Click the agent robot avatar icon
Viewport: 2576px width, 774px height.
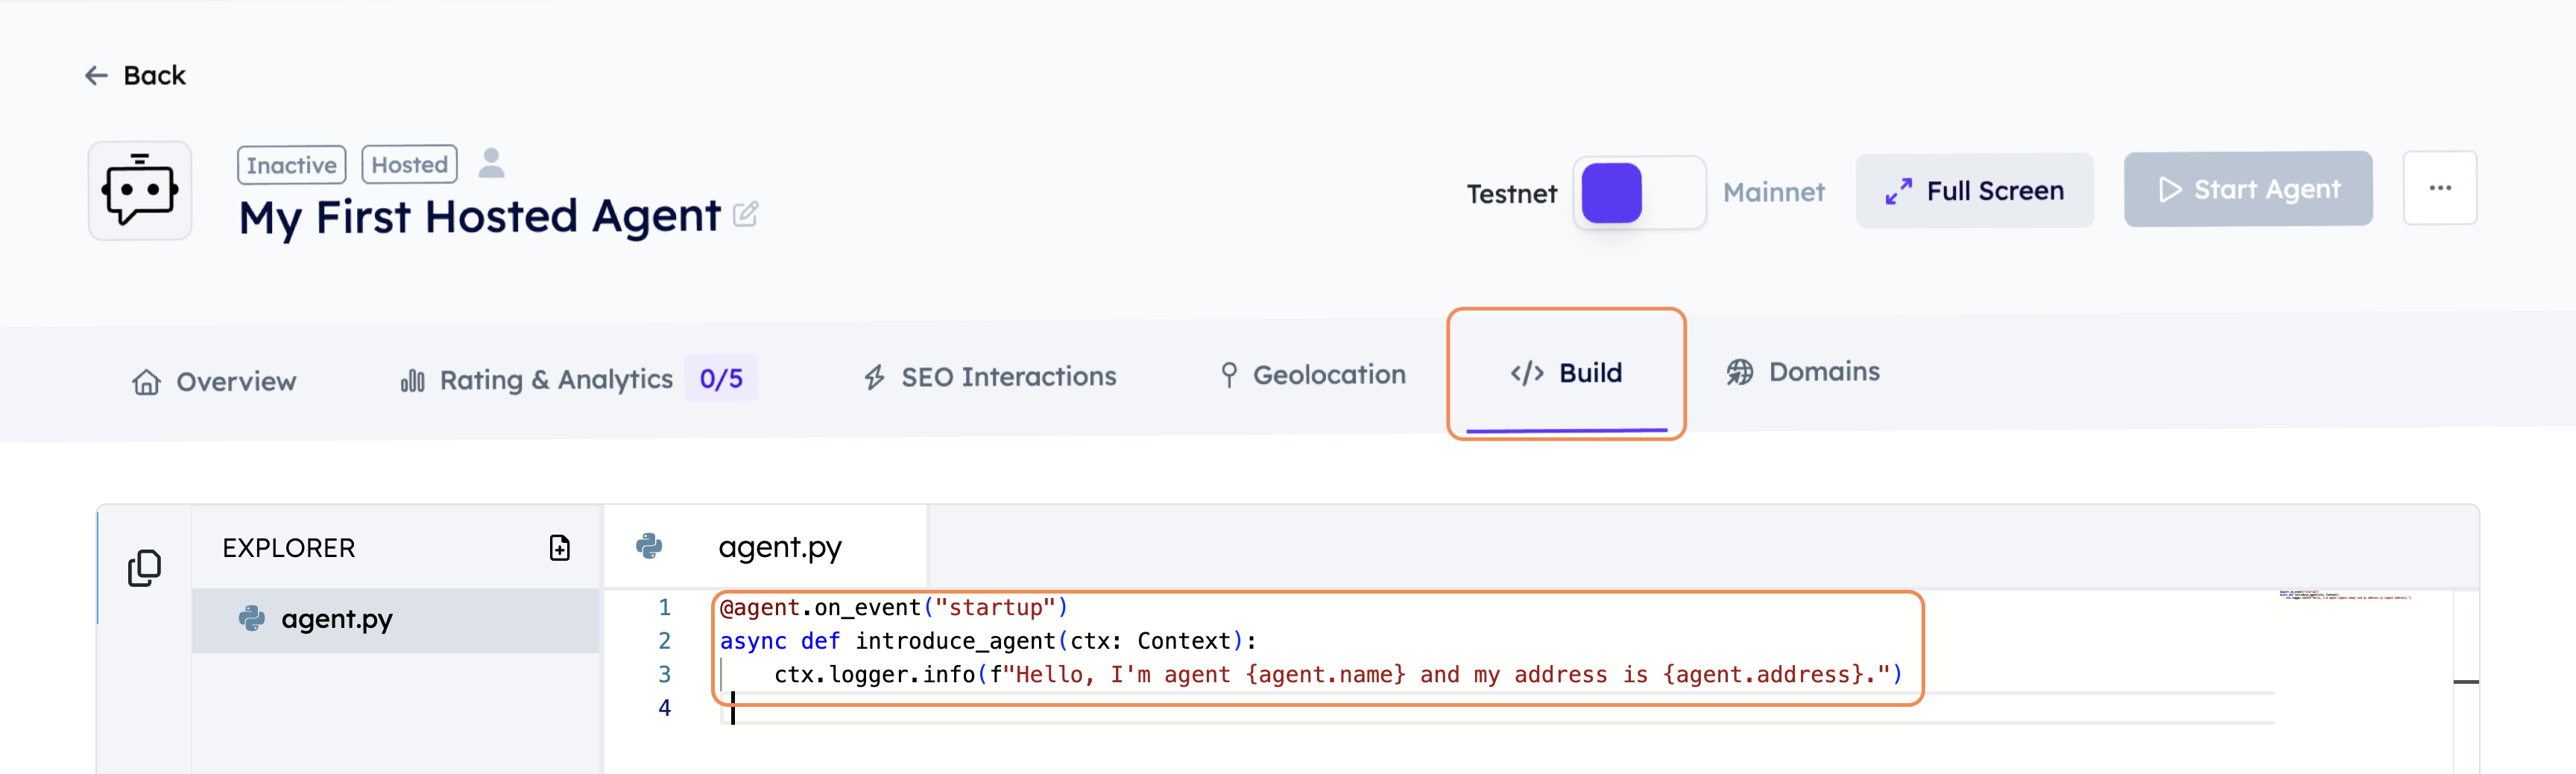(x=140, y=190)
